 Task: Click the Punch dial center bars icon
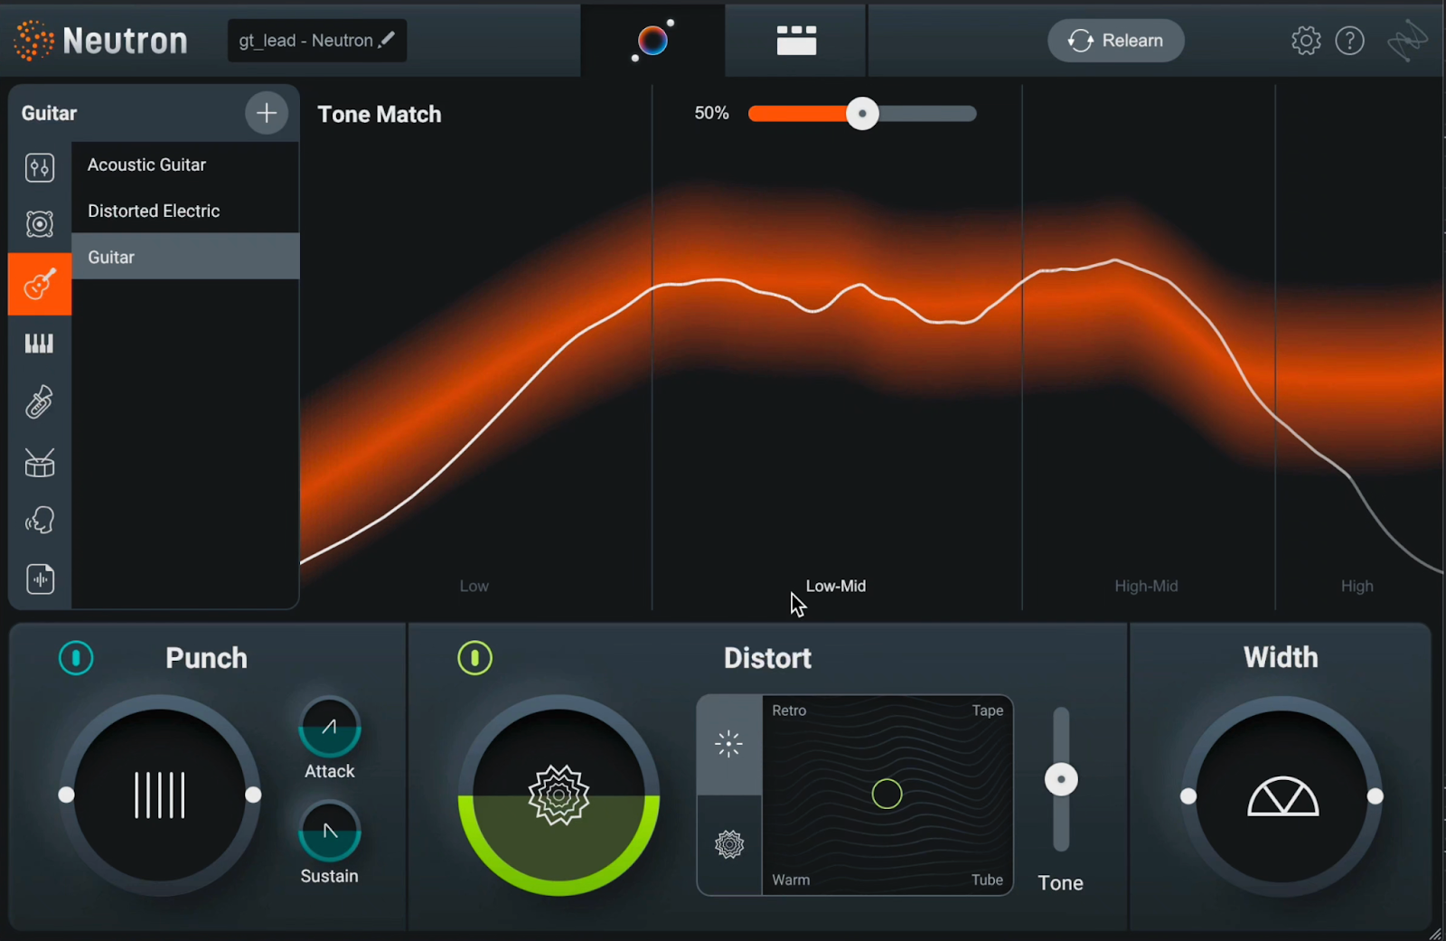pos(160,795)
